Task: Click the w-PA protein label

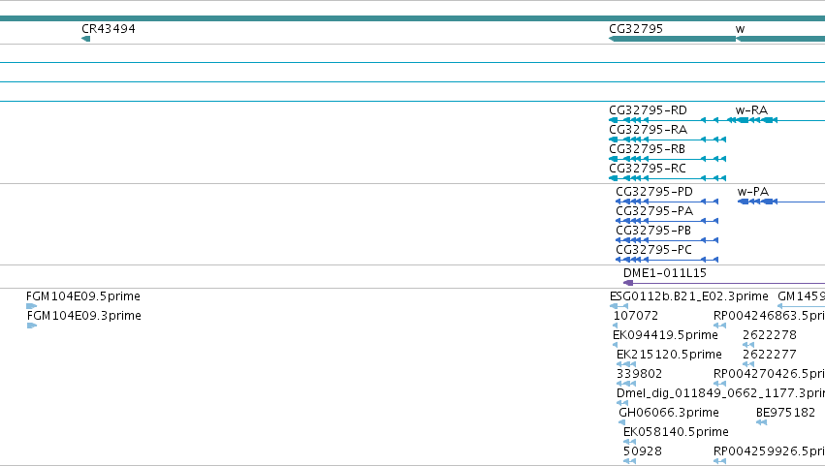Action: (753, 192)
